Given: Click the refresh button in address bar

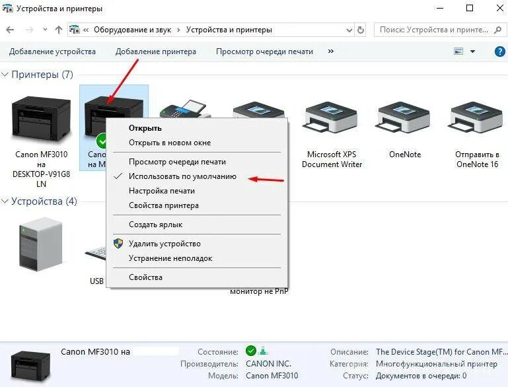Looking at the screenshot, I should point(360,30).
